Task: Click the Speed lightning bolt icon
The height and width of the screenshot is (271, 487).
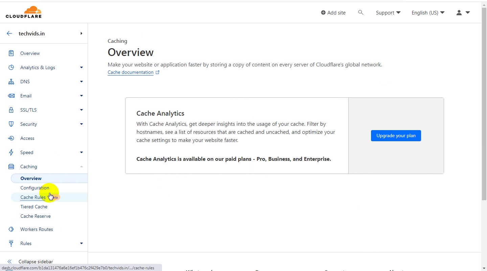Action: 11,152
